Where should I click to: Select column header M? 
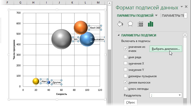[x=98, y=3]
